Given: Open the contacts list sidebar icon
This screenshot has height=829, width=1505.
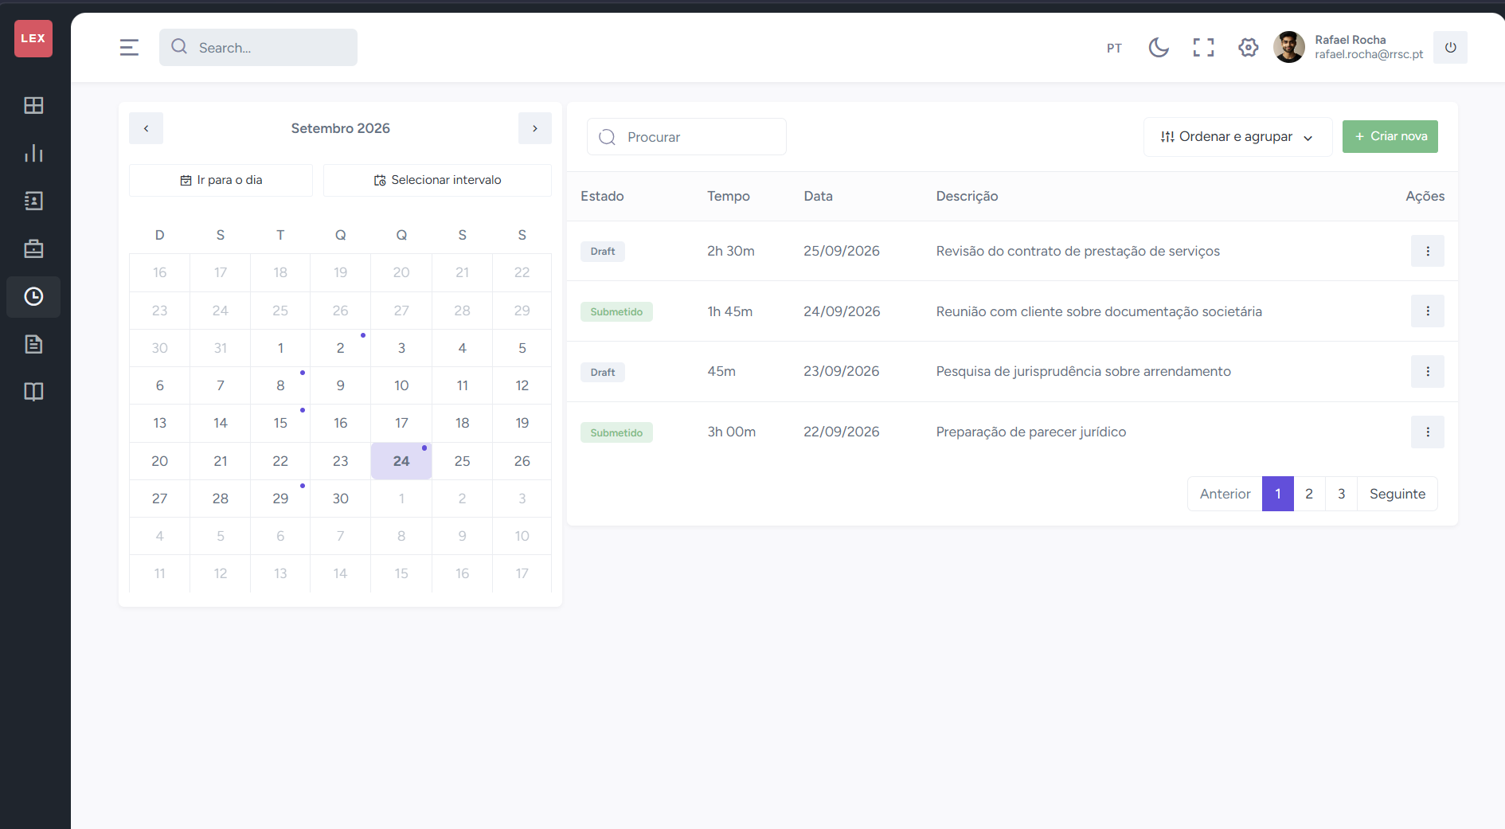Looking at the screenshot, I should (33, 201).
